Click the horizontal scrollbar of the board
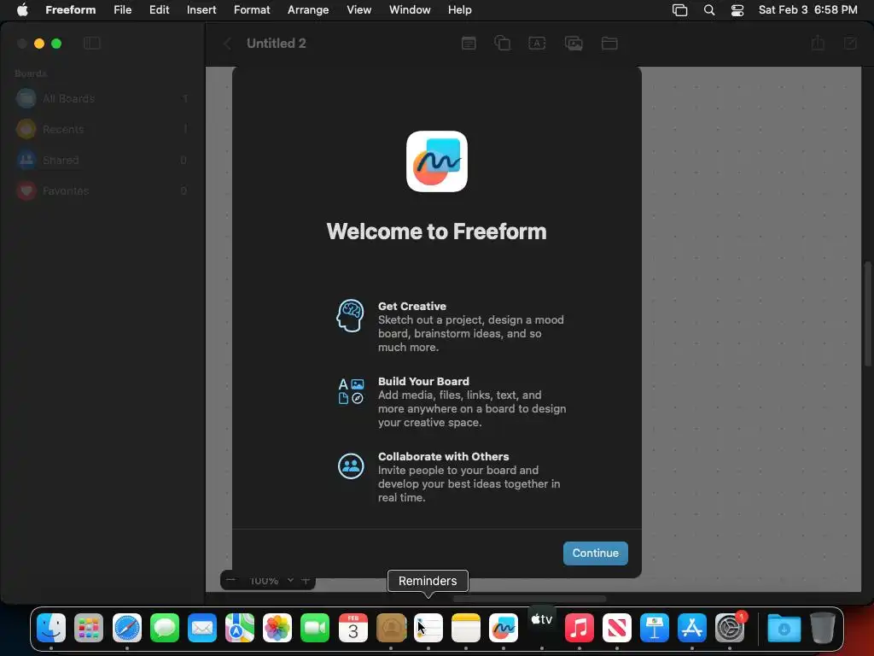 (529, 599)
